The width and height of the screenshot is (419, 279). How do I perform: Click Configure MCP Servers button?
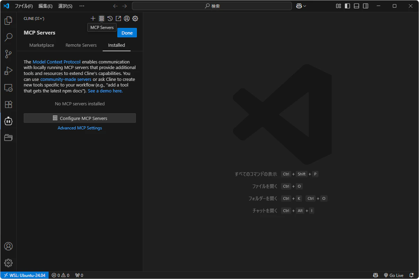pos(80,118)
